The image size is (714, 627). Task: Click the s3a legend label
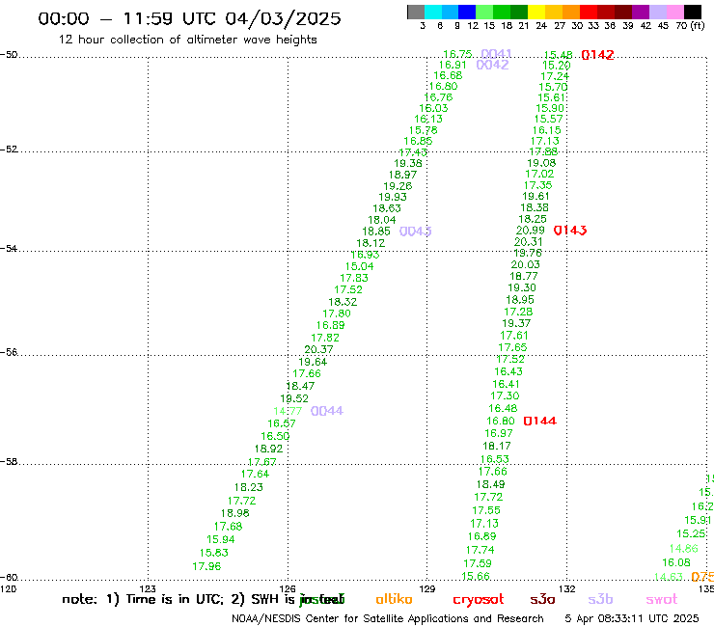coord(542,599)
